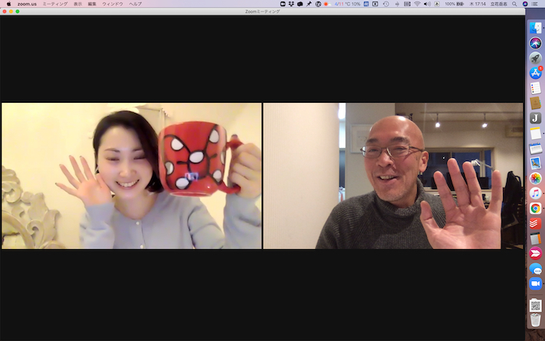Open the Zoom app in the dock
545x341 pixels.
coord(535,283)
